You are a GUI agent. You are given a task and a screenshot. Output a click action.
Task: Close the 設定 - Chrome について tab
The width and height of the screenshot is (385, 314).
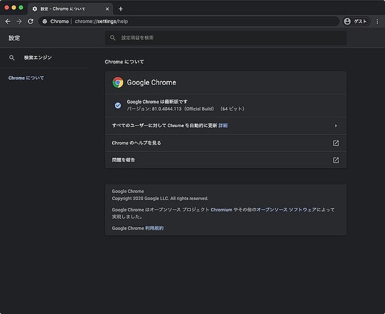click(107, 9)
